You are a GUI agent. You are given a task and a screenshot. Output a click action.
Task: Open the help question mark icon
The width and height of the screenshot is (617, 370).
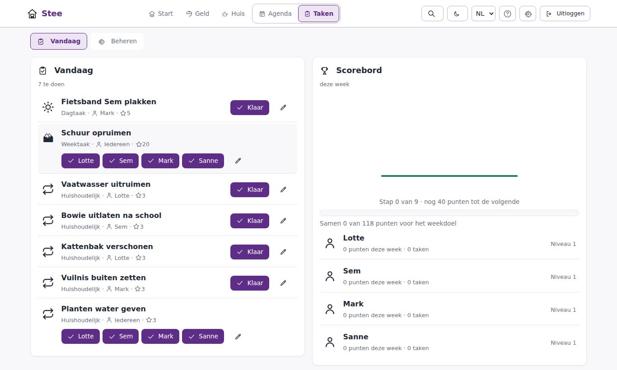pyautogui.click(x=507, y=14)
